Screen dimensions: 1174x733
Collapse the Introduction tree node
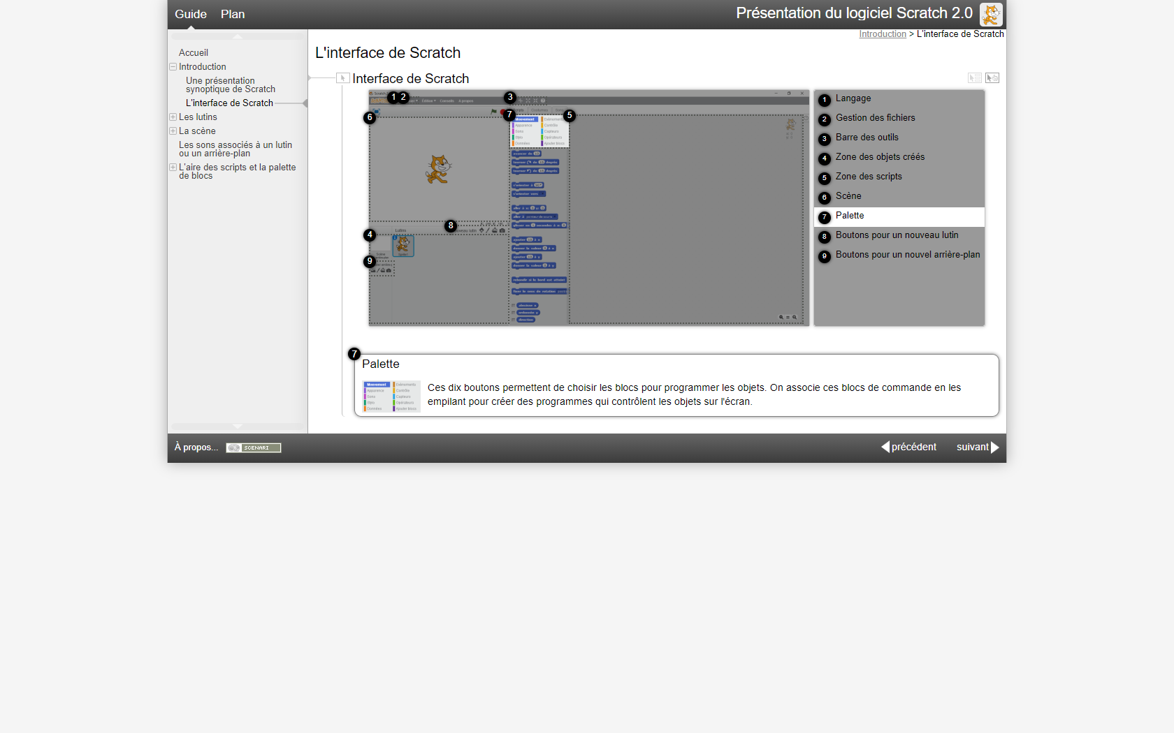[x=173, y=67]
